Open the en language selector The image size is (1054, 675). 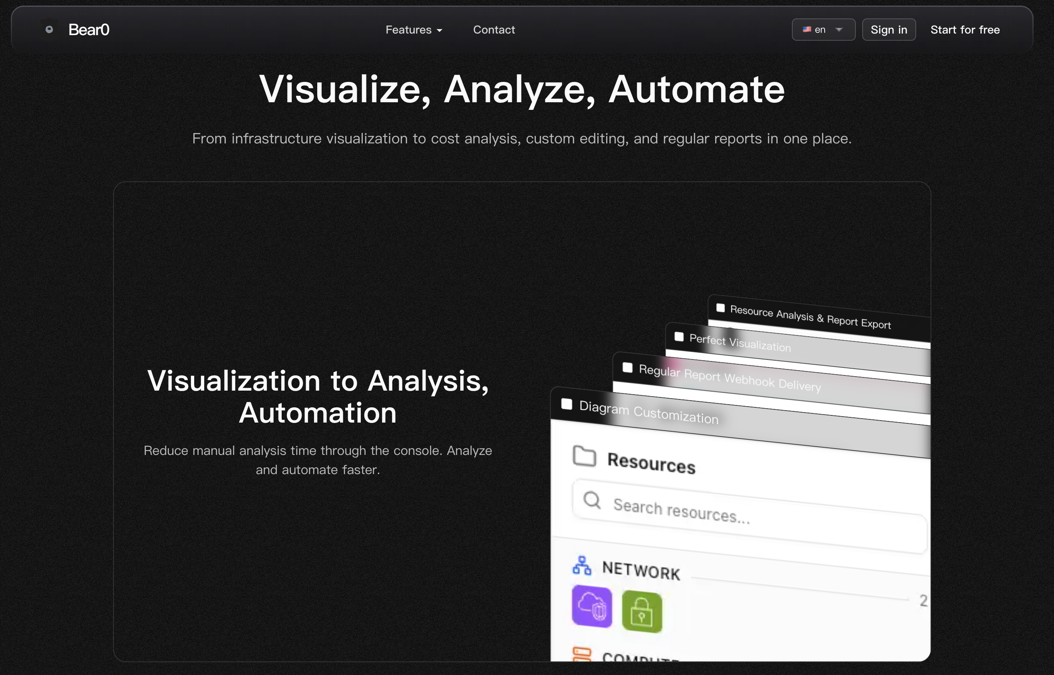tap(819, 30)
